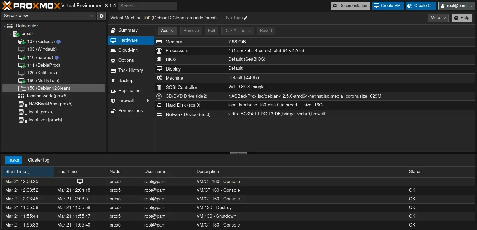Click the top search input field

148,6
